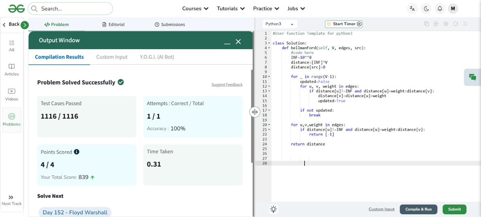This screenshot has width=481, height=217.
Task: Click the lightbulb hint icon
Action: [x=274, y=209]
